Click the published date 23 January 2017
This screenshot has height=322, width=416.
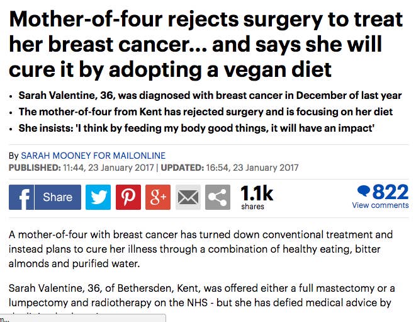tap(121, 168)
